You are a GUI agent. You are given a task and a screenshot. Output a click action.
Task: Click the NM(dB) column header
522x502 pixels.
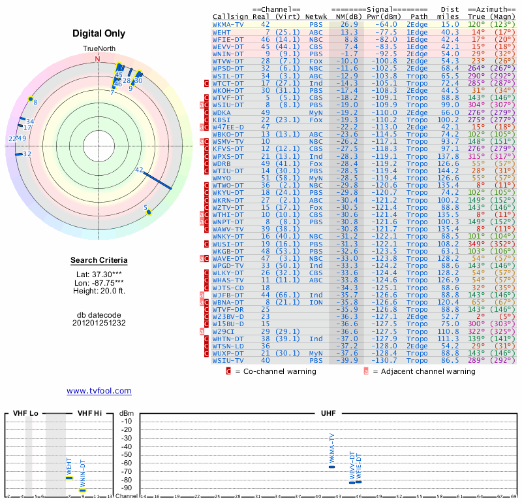coord(345,16)
